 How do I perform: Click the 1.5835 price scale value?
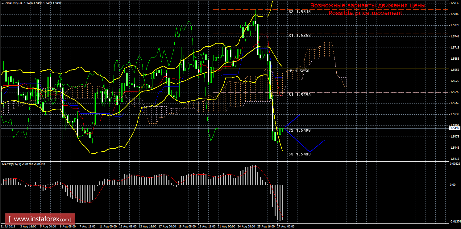coord(455,3)
